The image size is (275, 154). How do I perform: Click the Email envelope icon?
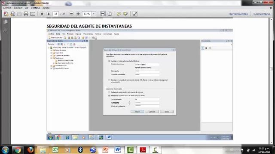click(33, 14)
